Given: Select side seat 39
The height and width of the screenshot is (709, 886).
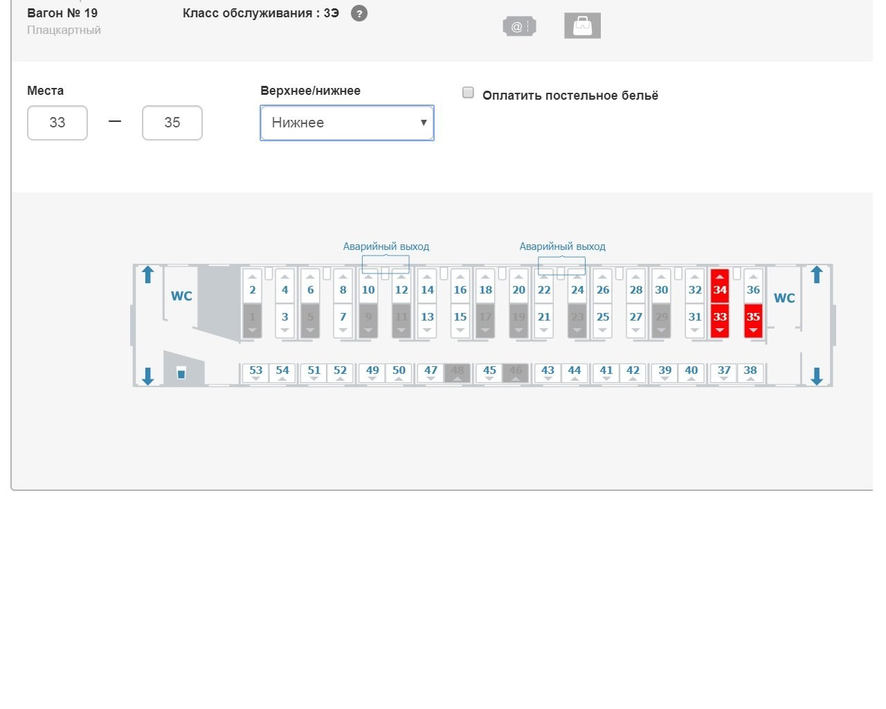Looking at the screenshot, I should coord(665,373).
